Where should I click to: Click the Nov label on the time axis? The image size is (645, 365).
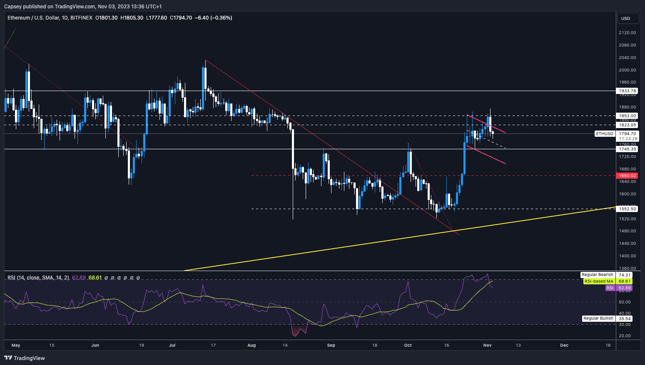click(487, 345)
